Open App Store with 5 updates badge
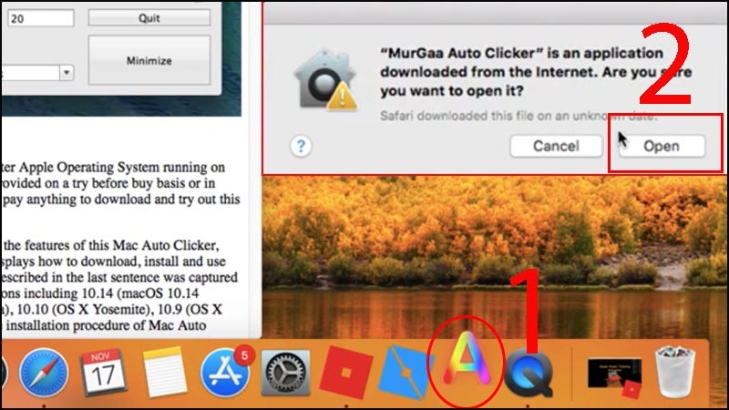This screenshot has height=410, width=729. coord(226,373)
